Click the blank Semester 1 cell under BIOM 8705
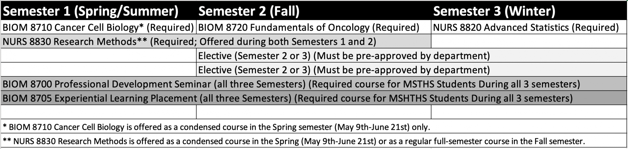 (x=99, y=112)
